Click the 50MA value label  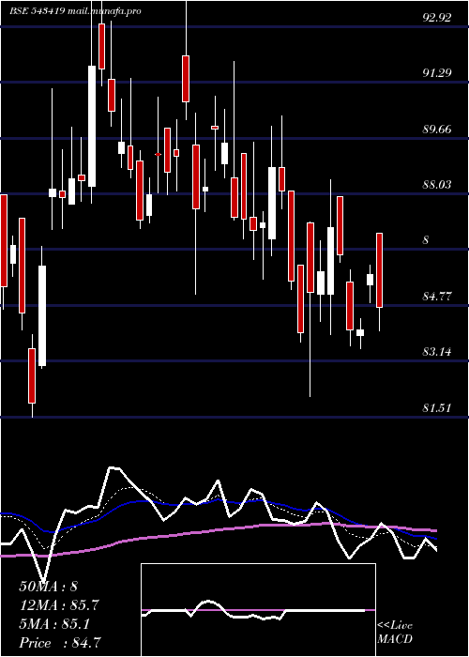click(49, 587)
